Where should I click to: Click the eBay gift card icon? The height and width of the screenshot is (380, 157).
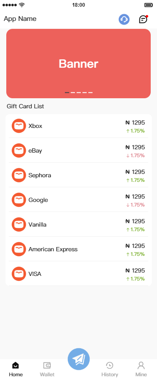19,150
